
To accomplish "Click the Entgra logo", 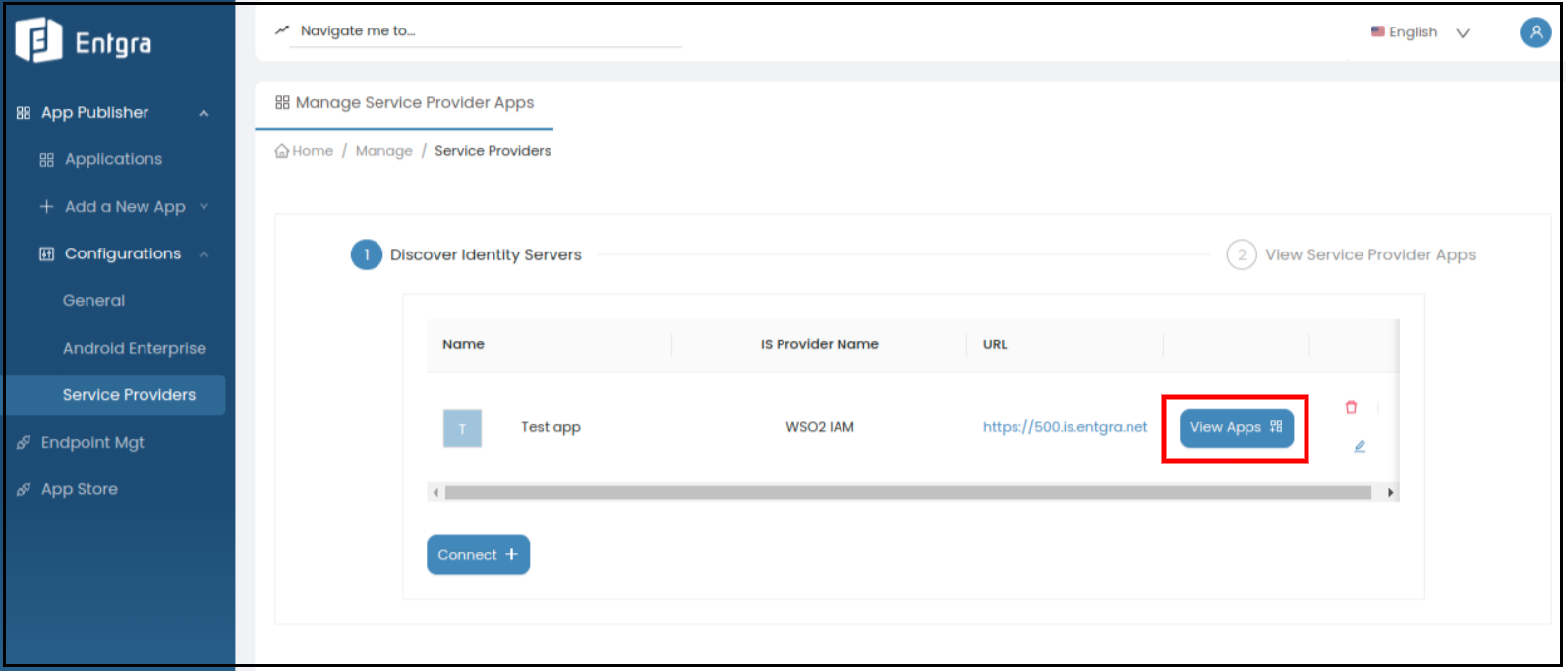I will (84, 41).
